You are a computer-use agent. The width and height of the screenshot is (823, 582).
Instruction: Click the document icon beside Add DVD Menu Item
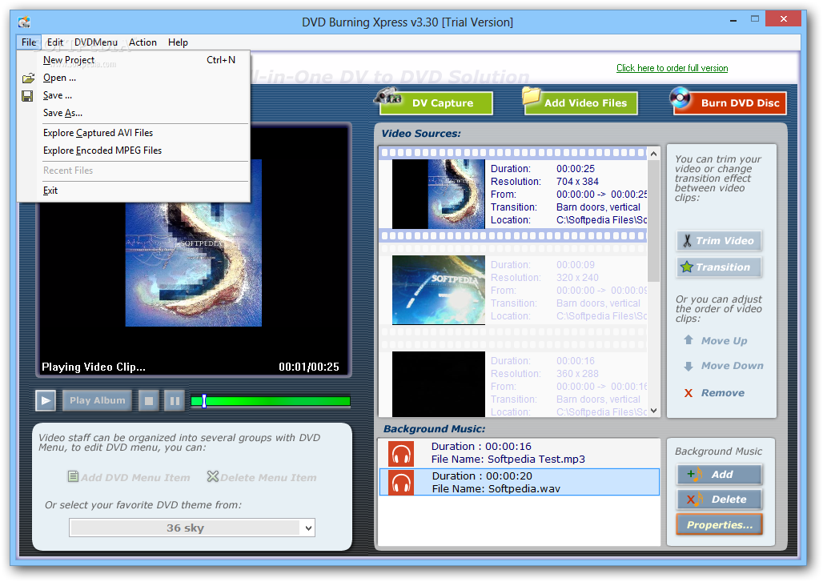click(x=74, y=476)
